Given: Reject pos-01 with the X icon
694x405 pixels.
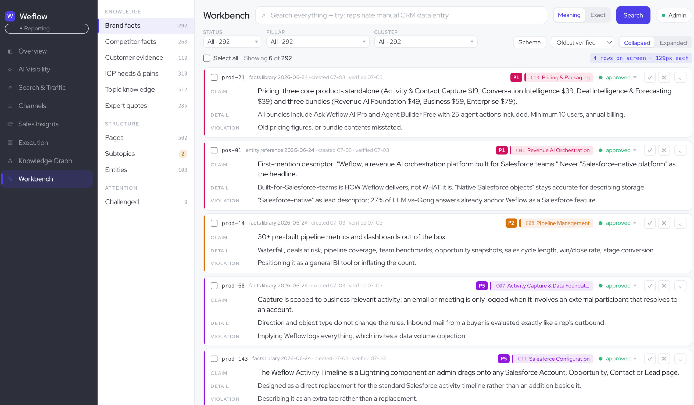Looking at the screenshot, I should (664, 150).
